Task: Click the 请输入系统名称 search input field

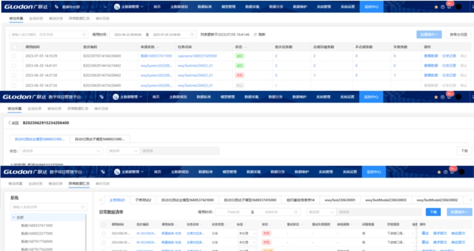Action: pyautogui.click(x=49, y=207)
